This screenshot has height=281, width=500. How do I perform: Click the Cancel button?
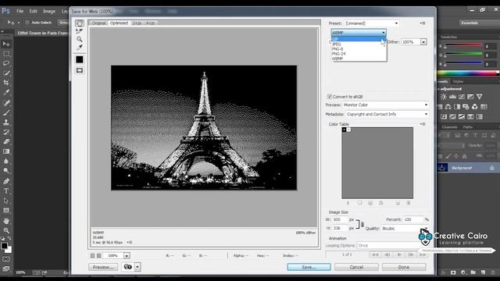click(356, 267)
